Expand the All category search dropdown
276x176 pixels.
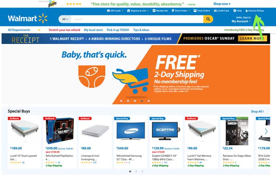pyautogui.click(x=65, y=19)
